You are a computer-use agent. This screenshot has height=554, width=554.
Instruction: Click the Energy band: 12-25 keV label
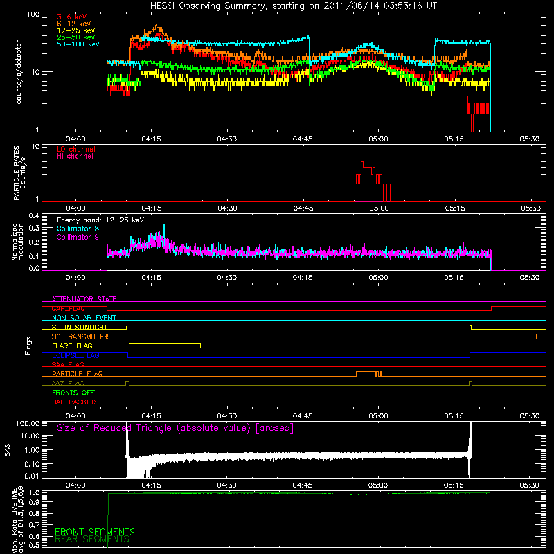click(x=100, y=220)
